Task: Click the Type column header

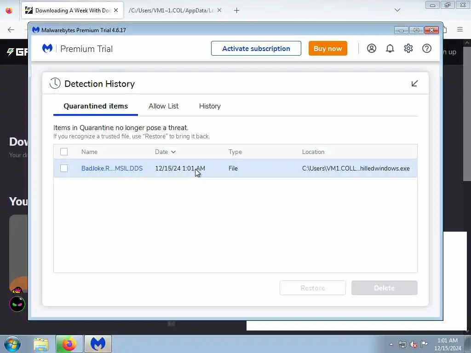Action: 235,152
